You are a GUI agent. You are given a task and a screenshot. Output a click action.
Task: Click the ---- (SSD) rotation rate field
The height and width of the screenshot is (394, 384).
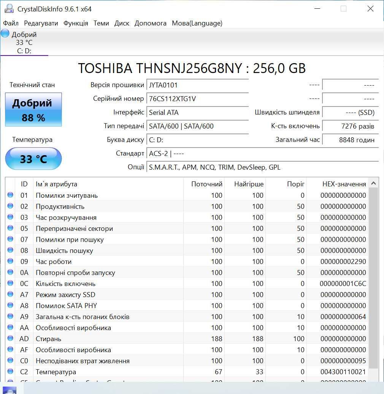350,112
